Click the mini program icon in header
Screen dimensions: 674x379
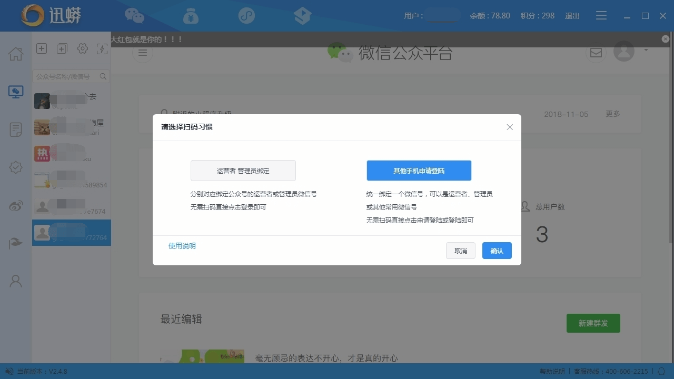point(246,16)
